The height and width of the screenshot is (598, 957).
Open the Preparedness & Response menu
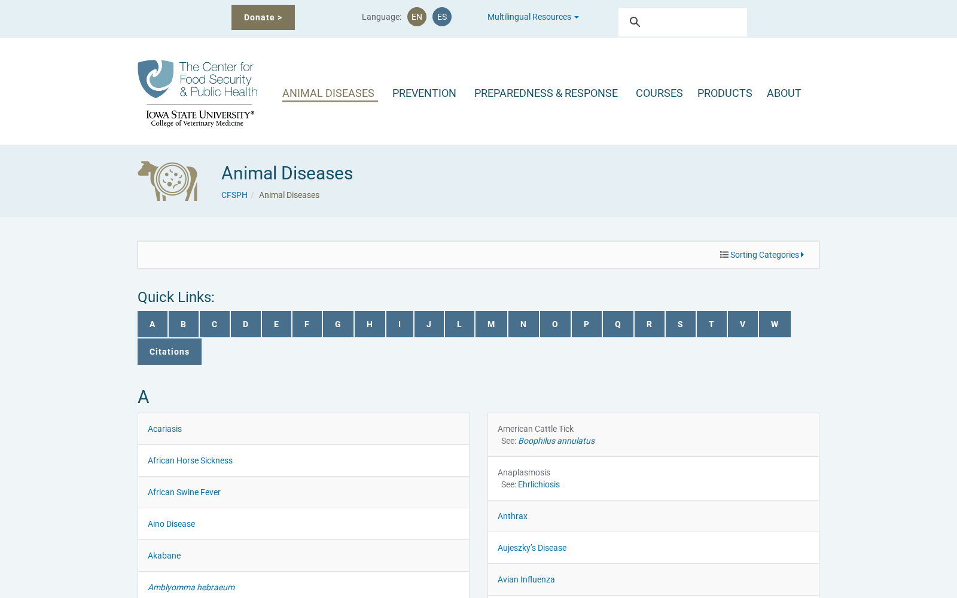(546, 93)
